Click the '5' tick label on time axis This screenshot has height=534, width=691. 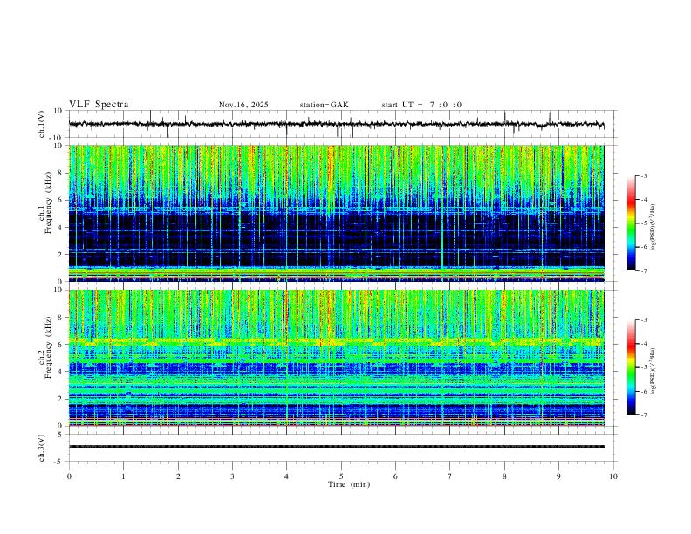(341, 476)
